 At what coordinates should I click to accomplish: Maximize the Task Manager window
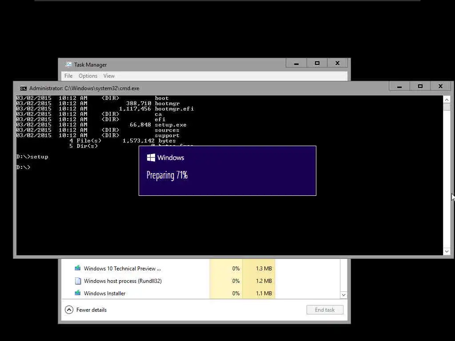[x=317, y=63]
